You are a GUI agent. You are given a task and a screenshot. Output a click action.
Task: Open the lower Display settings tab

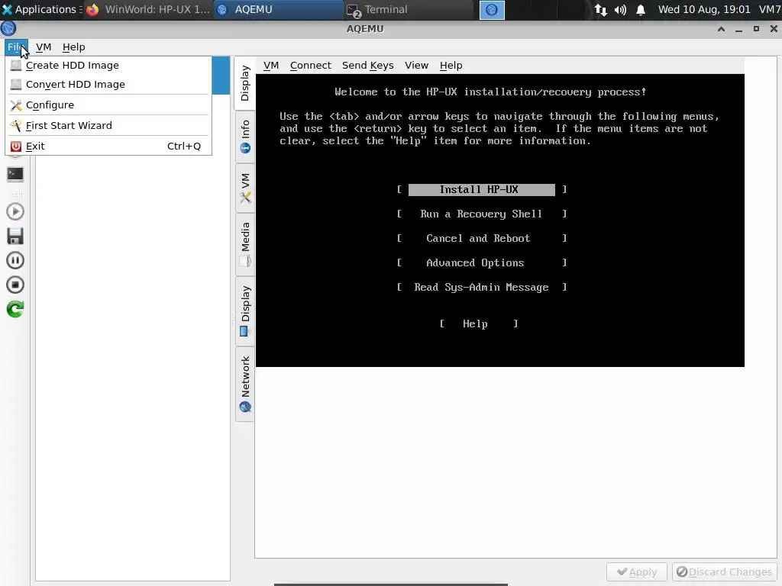[x=245, y=311]
